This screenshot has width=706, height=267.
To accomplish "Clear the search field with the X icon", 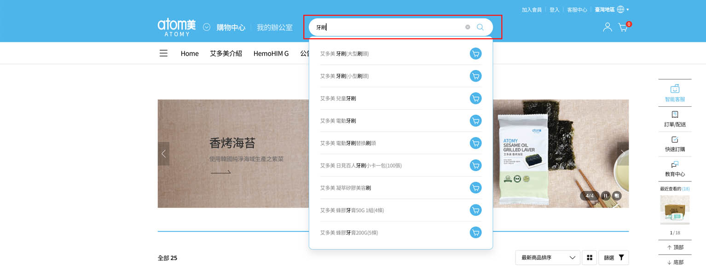I will point(468,27).
